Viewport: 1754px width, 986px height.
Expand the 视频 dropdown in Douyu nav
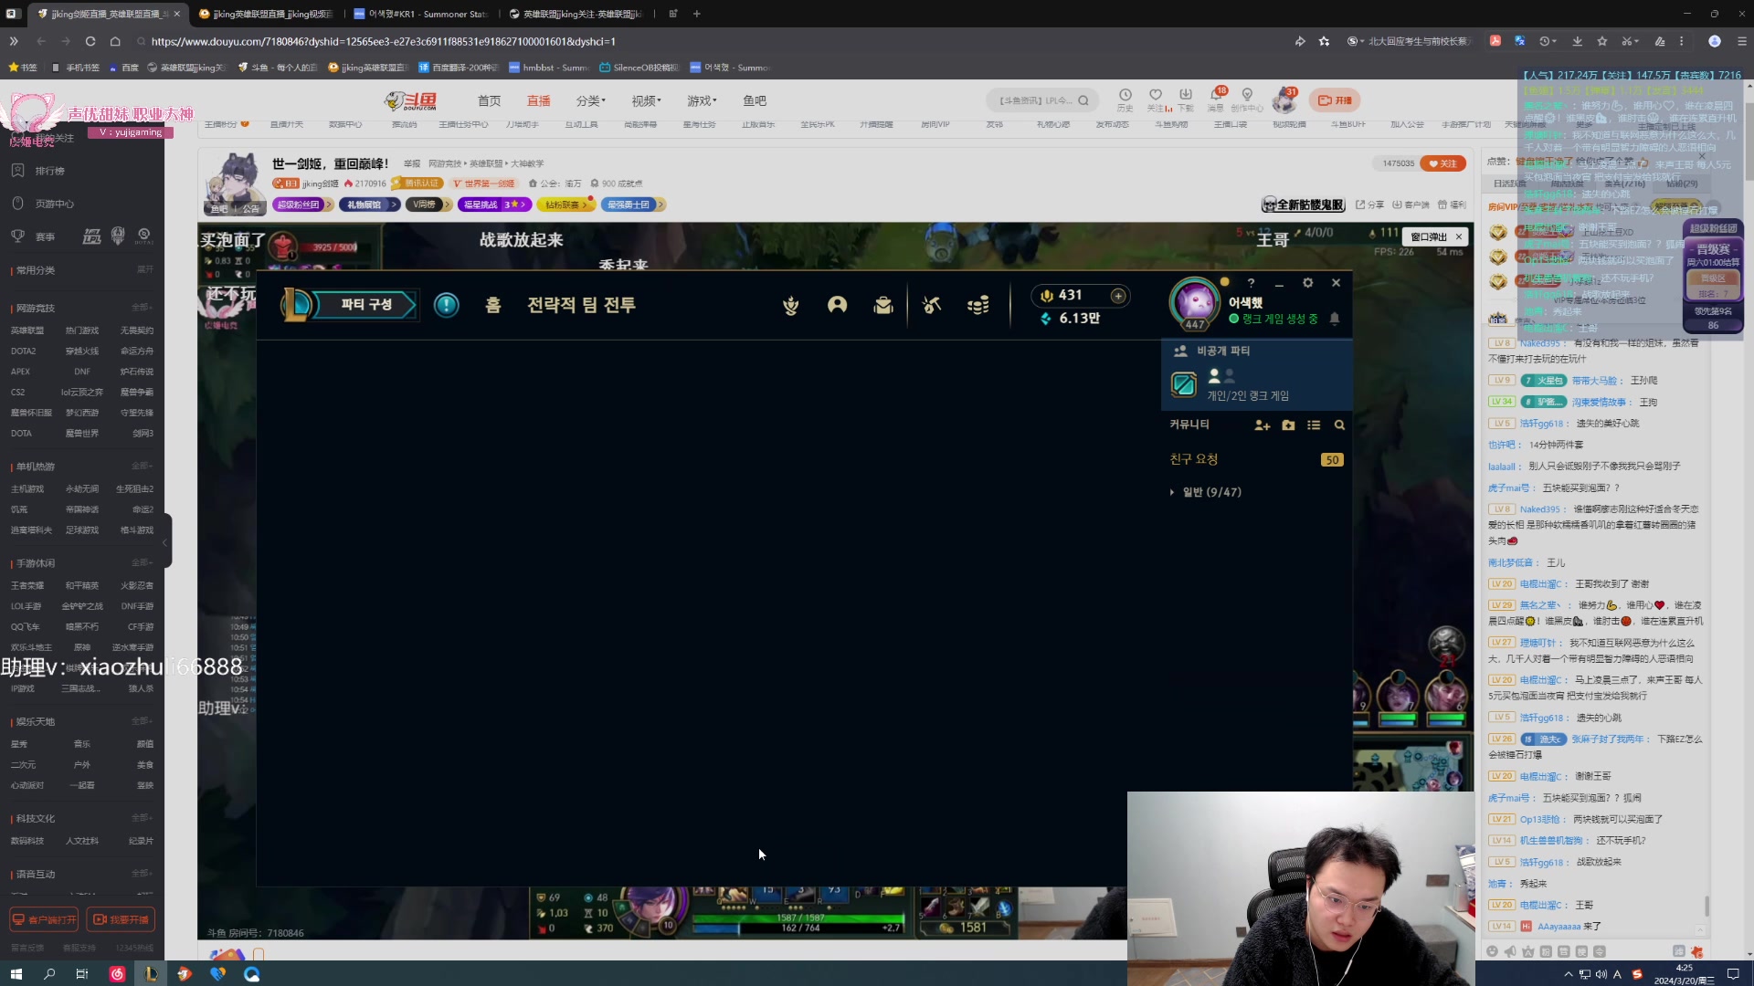click(646, 100)
